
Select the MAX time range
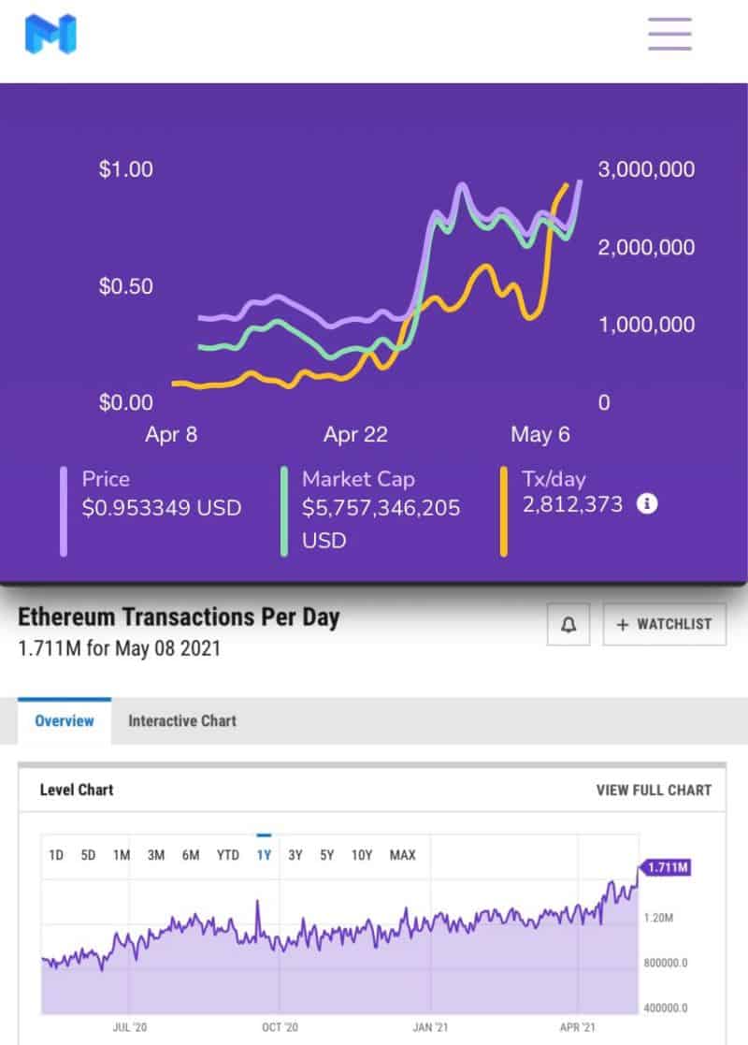403,855
